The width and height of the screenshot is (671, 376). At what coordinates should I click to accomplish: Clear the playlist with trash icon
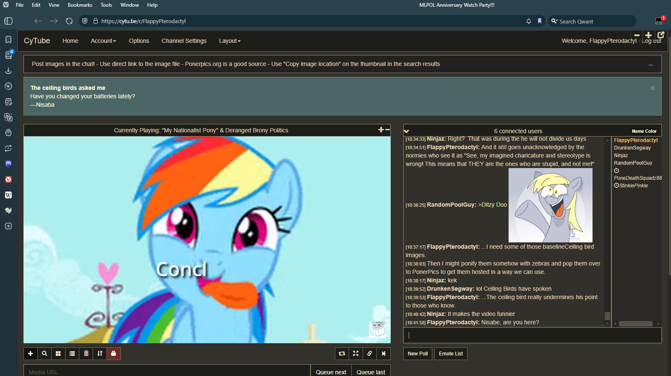coord(86,354)
